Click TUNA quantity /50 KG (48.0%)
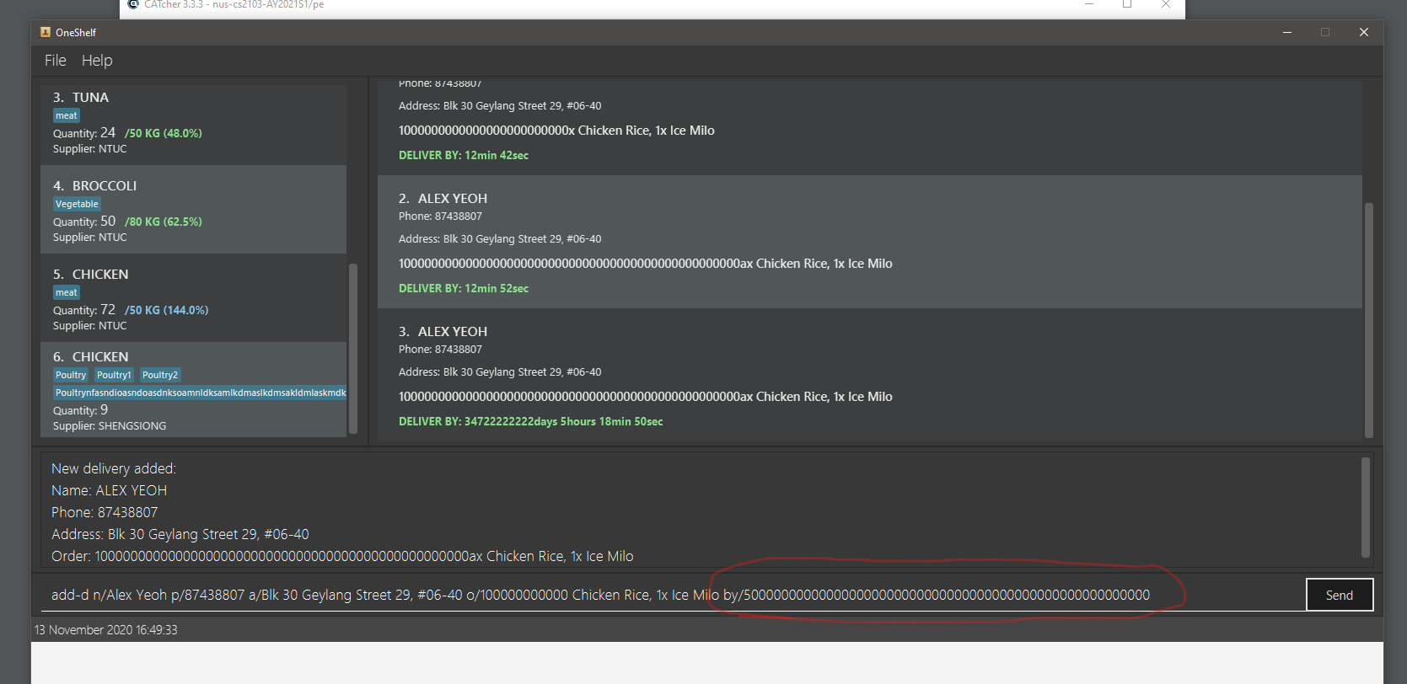The height and width of the screenshot is (684, 1407). click(x=164, y=133)
